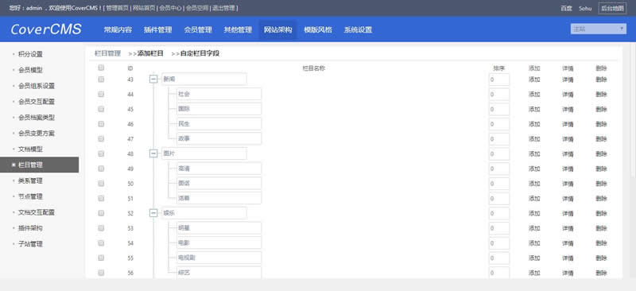Image resolution: width=636 pixels, height=291 pixels.
Task: Open the 主站 site dropdown
Action: [x=599, y=29]
